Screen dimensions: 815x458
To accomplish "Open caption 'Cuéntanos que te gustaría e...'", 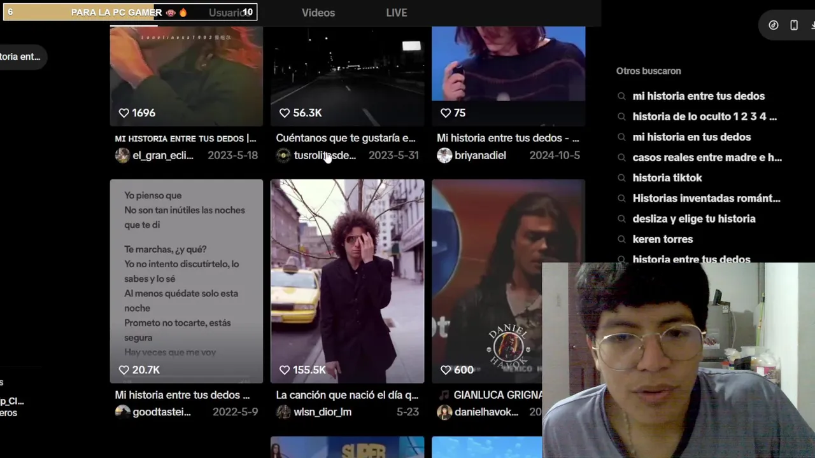I will tap(346, 138).
